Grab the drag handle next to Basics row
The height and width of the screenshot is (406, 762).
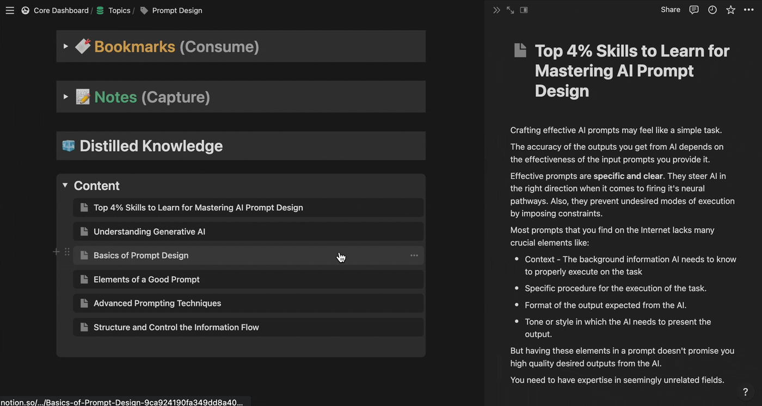coord(66,252)
